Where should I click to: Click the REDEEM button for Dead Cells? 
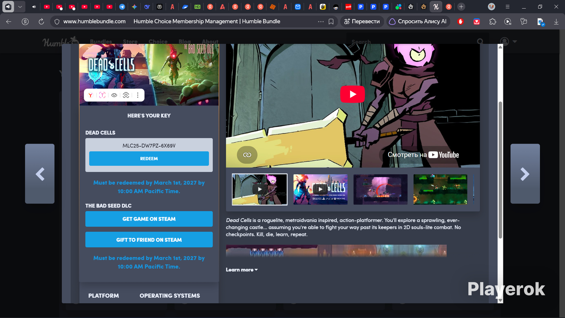click(x=149, y=159)
